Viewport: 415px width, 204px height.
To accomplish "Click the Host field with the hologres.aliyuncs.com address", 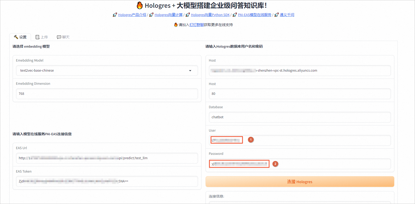I will click(x=300, y=71).
